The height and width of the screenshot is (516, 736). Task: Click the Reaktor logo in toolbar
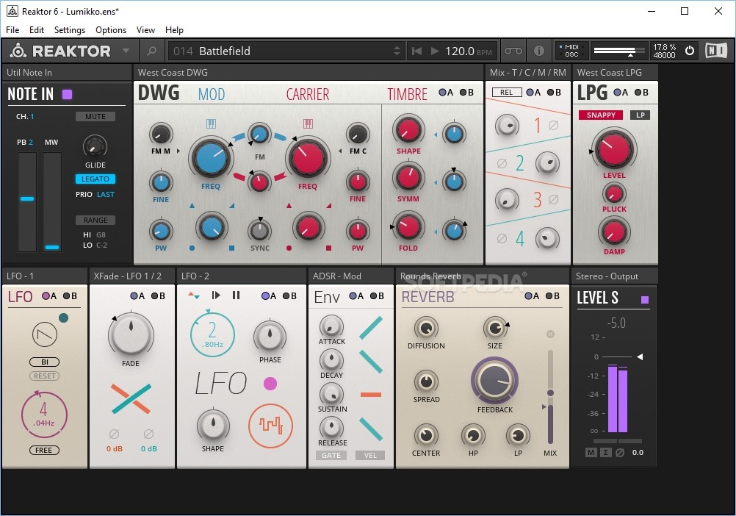click(x=60, y=51)
